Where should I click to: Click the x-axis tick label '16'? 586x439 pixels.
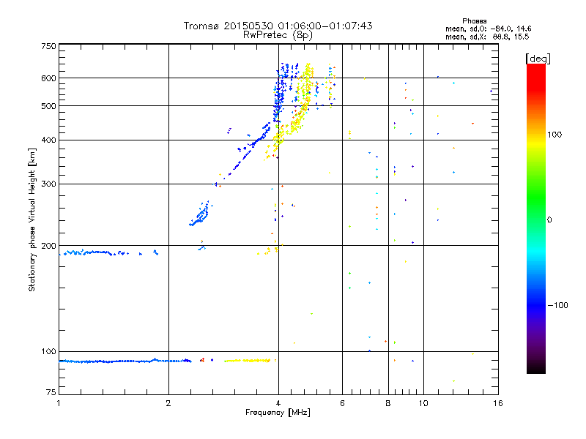click(498, 403)
